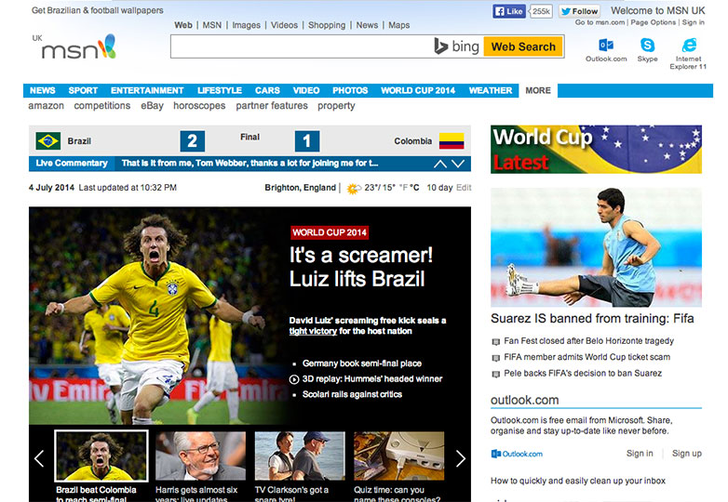Screen dimensions: 728x502
Task: Open Page Options link
Action: click(x=654, y=22)
